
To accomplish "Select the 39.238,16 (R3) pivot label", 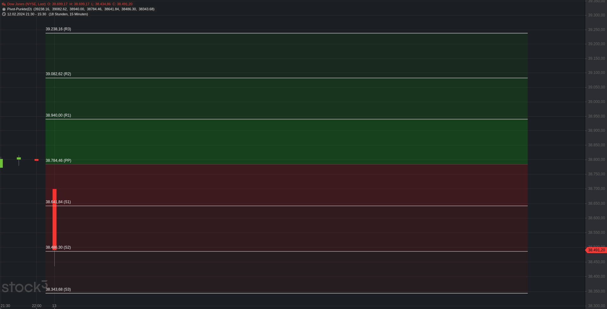I will point(58,29).
